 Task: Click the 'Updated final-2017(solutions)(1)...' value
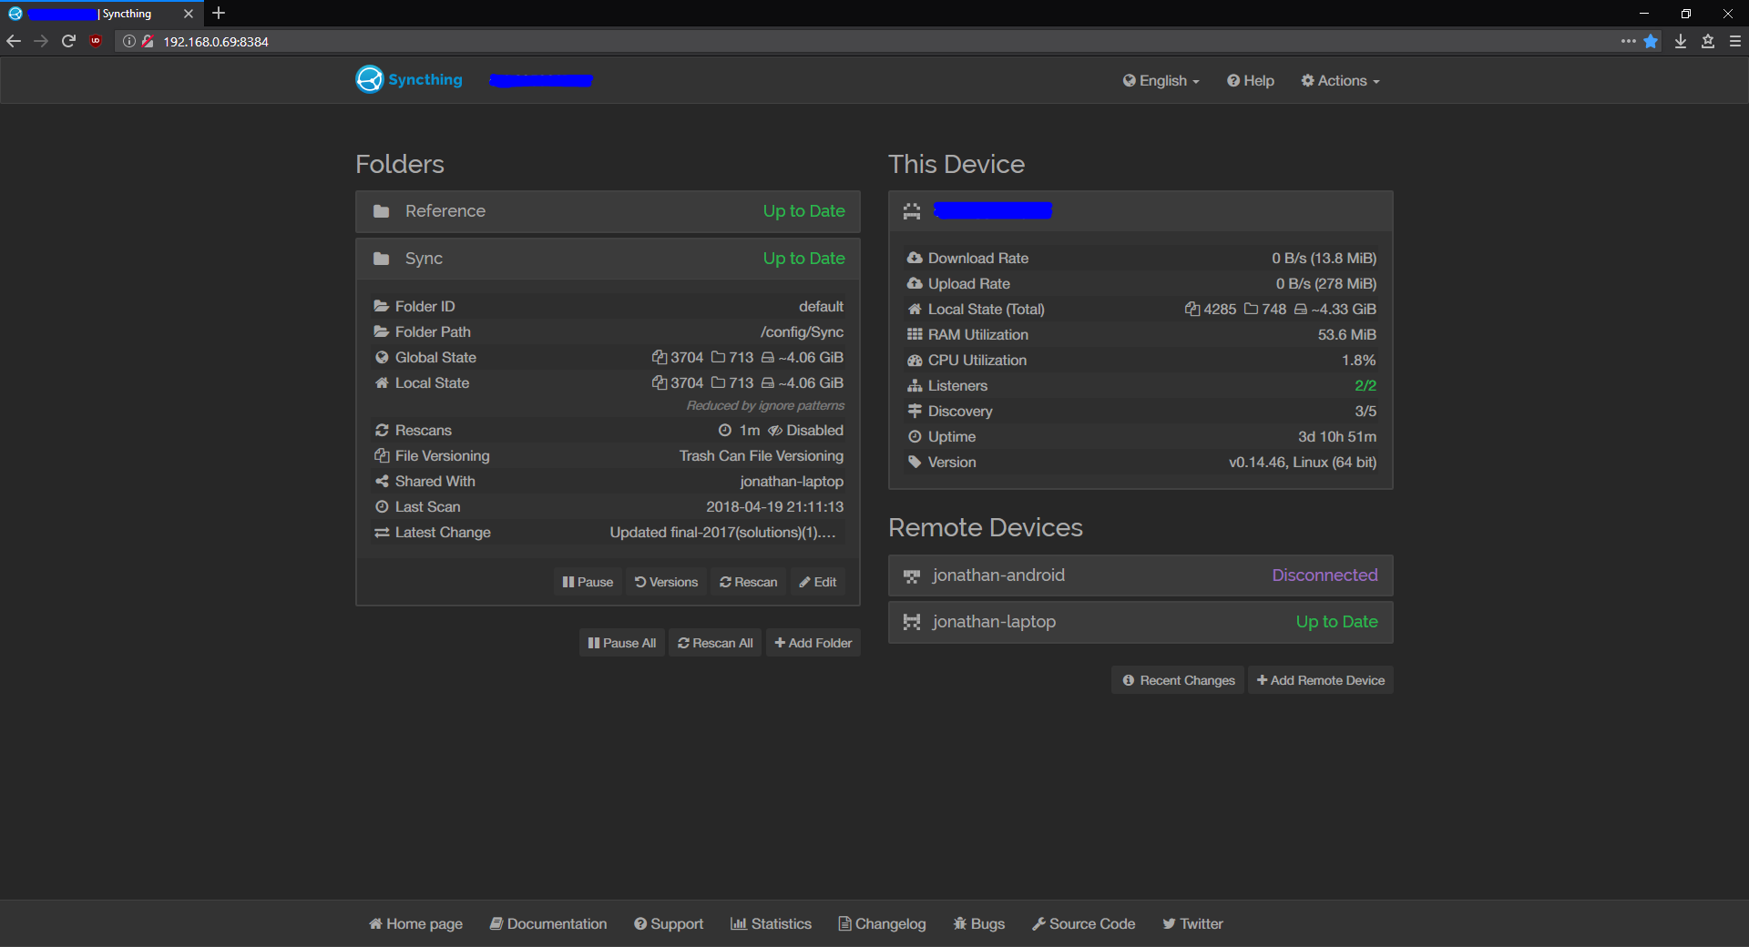pyautogui.click(x=722, y=533)
